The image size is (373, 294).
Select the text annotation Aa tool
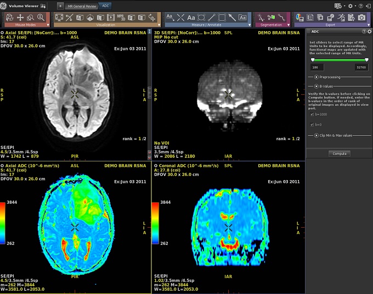pos(191,18)
